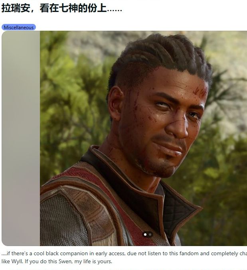Select the first white gallery pagination dot
Viewport: 247px width, 270px height.
pos(145,235)
